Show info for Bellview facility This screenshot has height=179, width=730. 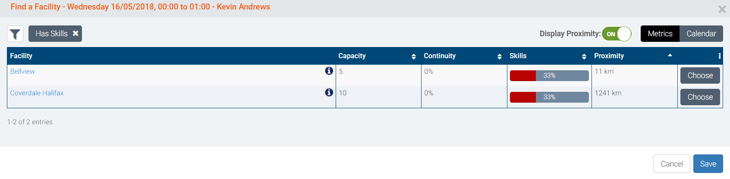click(329, 71)
